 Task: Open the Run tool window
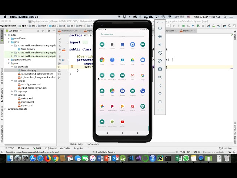(79, 148)
